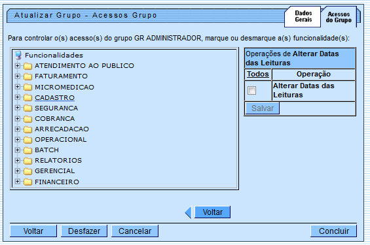Expand the OPERACIONAL tree node

[17, 139]
